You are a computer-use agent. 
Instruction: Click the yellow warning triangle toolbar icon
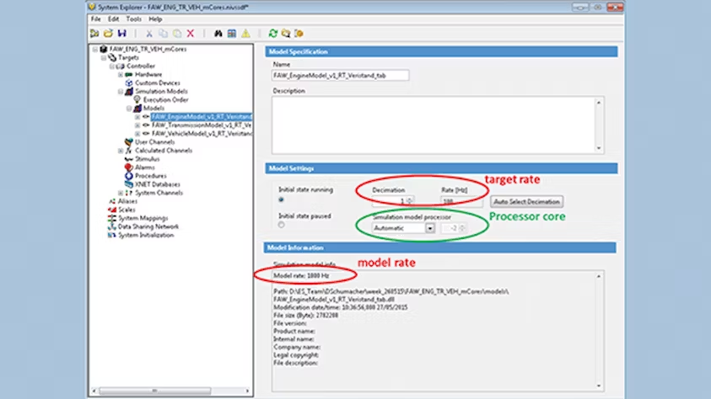click(x=245, y=34)
